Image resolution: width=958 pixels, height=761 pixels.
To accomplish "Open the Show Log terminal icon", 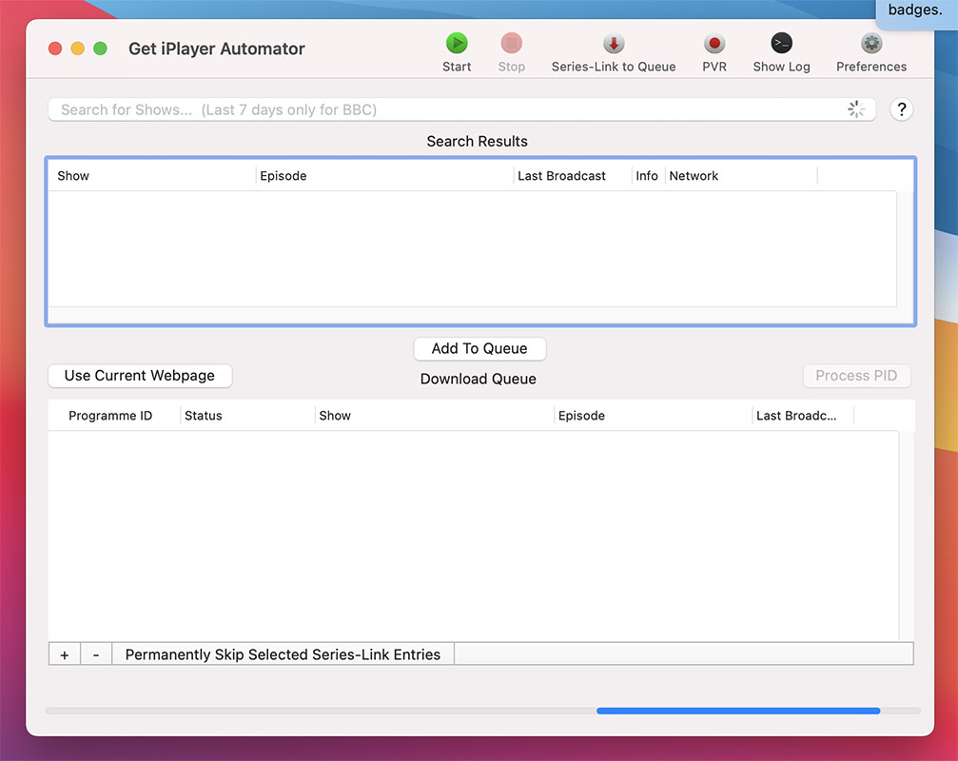I will (x=781, y=44).
